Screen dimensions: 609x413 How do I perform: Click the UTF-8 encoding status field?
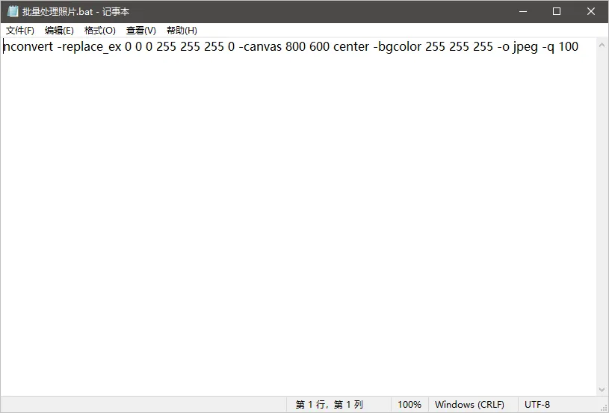click(537, 405)
